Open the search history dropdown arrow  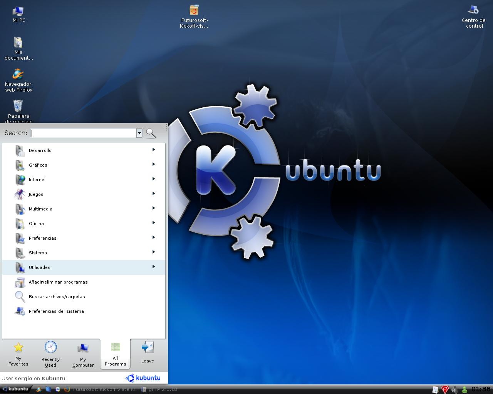point(139,133)
